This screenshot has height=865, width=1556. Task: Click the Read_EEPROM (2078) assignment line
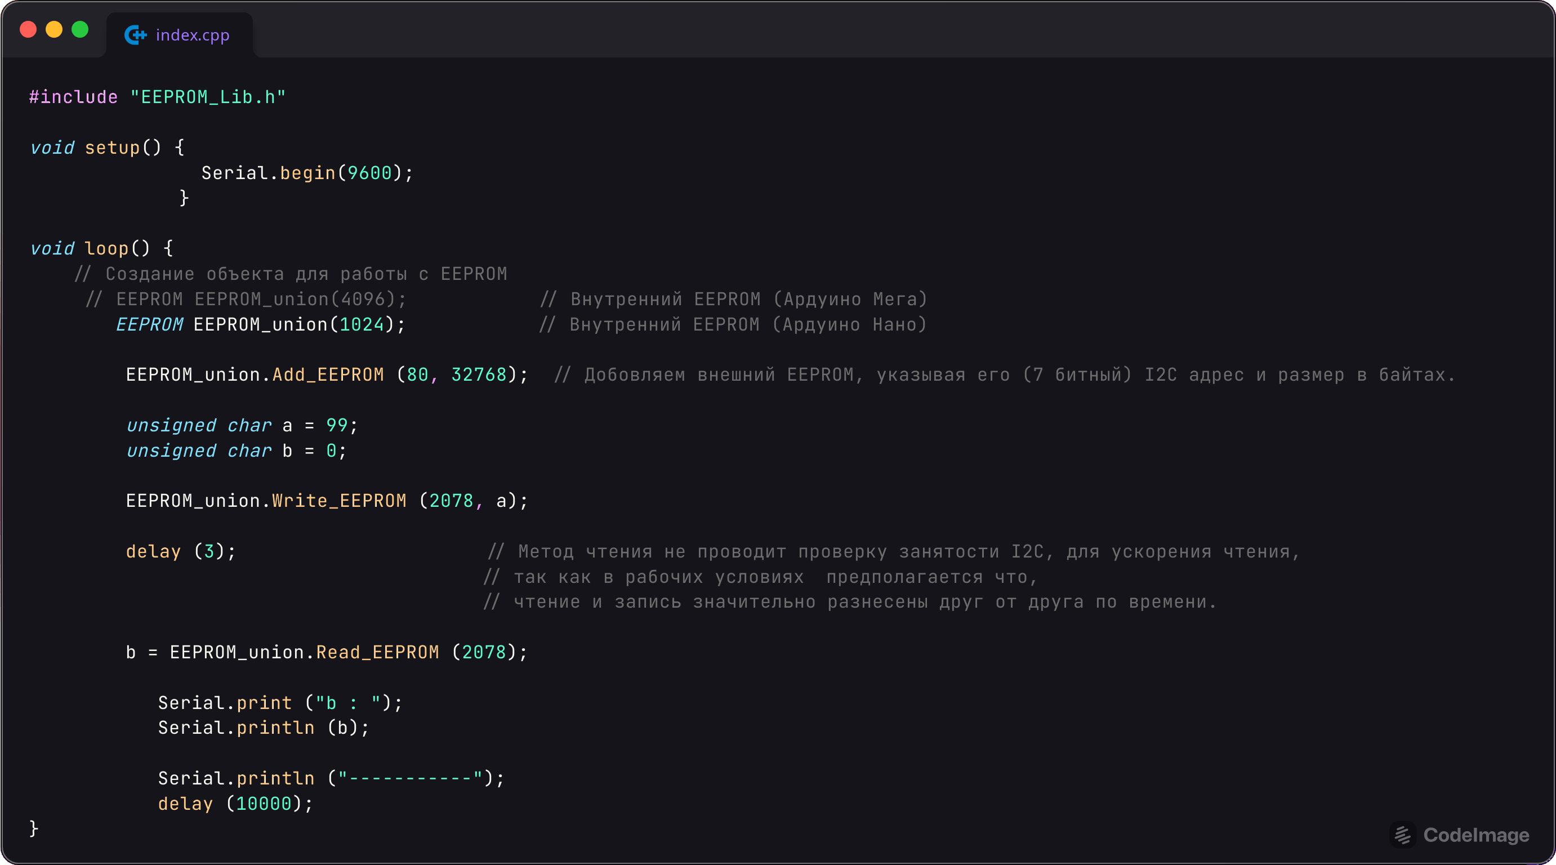(x=327, y=652)
